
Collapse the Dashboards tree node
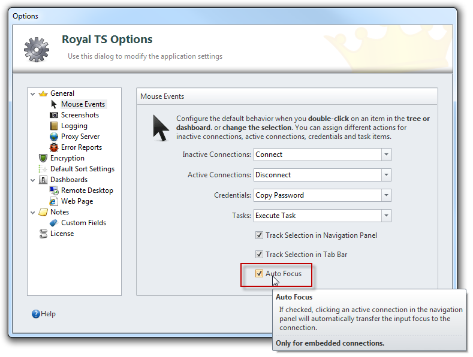coord(32,180)
